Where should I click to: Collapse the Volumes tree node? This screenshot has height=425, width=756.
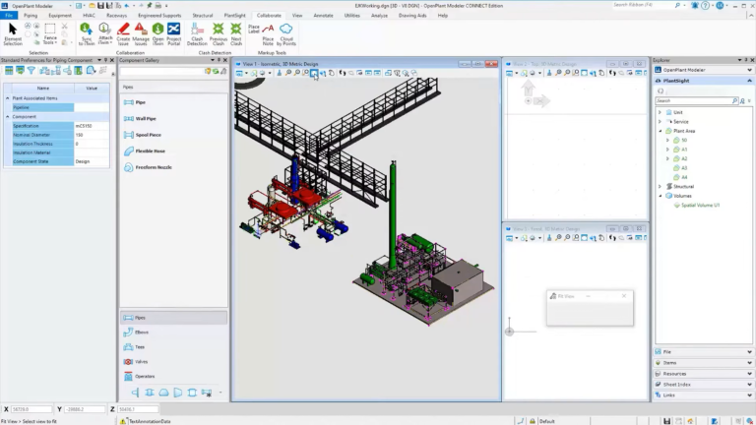(661, 196)
